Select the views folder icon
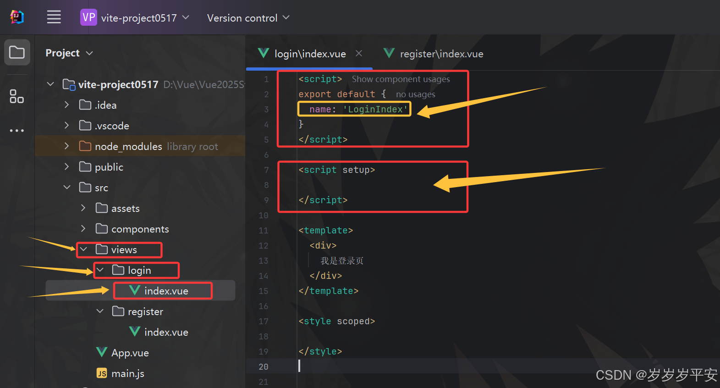The height and width of the screenshot is (388, 720). tap(102, 249)
